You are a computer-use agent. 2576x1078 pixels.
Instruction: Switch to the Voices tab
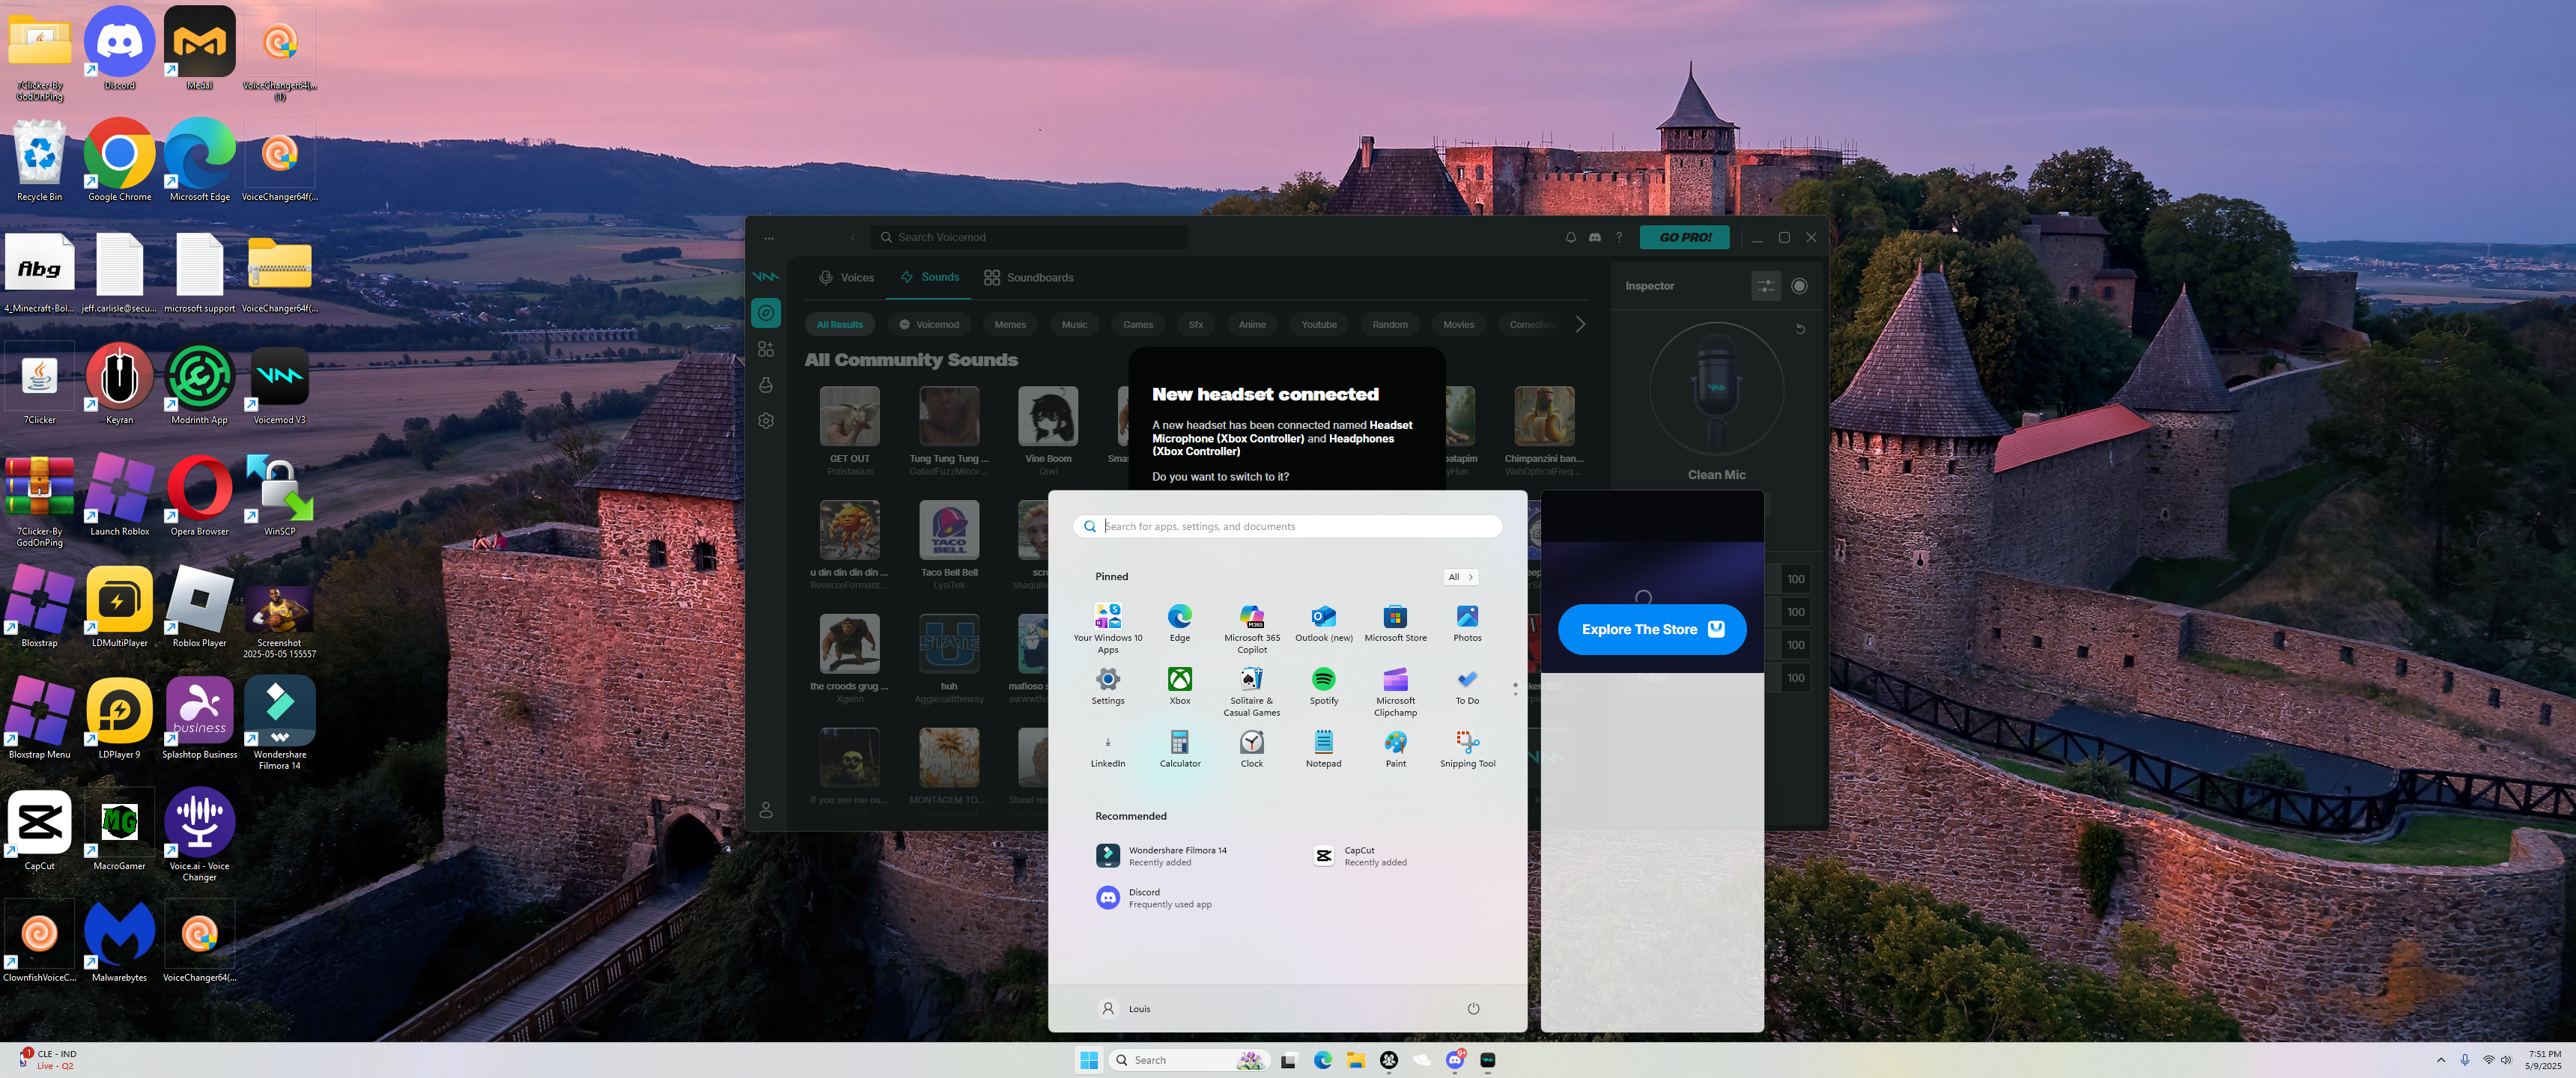[846, 277]
